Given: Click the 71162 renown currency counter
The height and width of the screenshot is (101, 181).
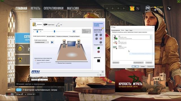Looking at the screenshot, I should pyautogui.click(x=158, y=7).
